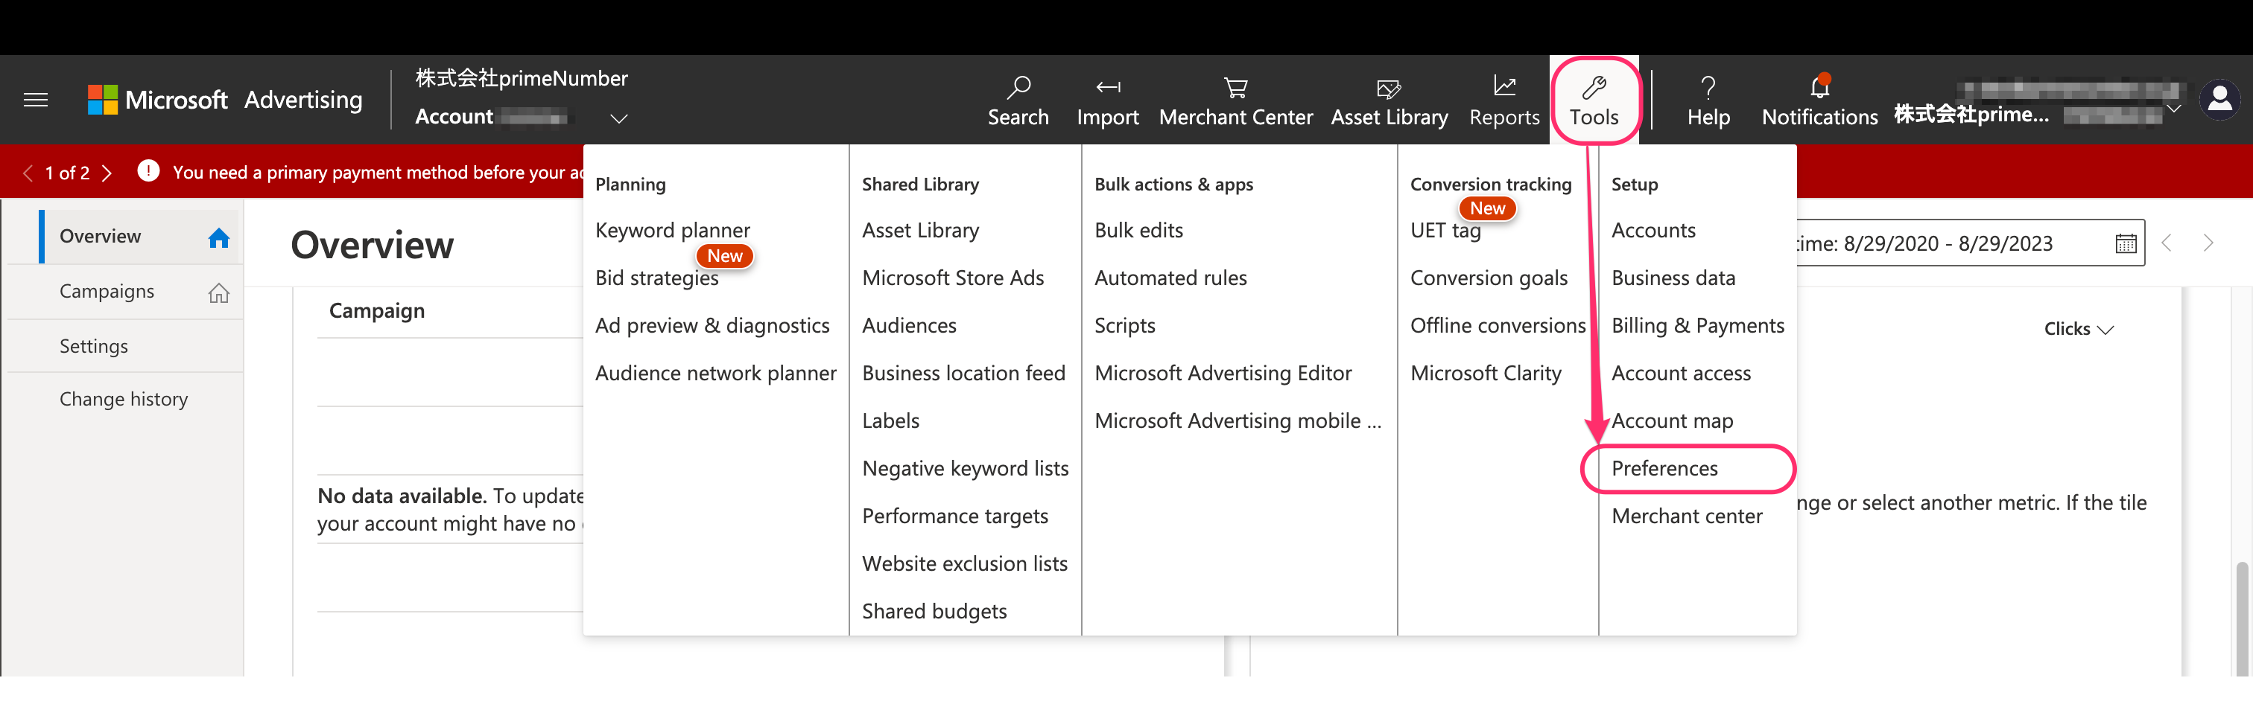Image resolution: width=2253 pixels, height=707 pixels.
Task: Go to next alert message
Action: (x=107, y=172)
